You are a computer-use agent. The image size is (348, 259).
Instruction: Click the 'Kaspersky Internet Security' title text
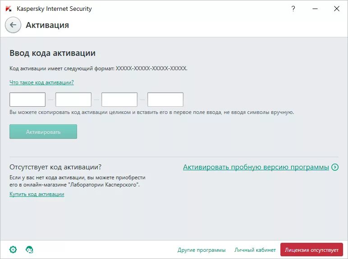pos(54,9)
